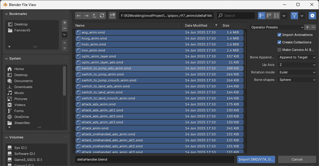
Task: Open the Bone Append dropdown
Action: pyautogui.click(x=297, y=57)
